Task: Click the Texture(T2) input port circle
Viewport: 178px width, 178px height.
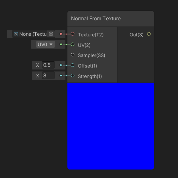Action: (73, 34)
